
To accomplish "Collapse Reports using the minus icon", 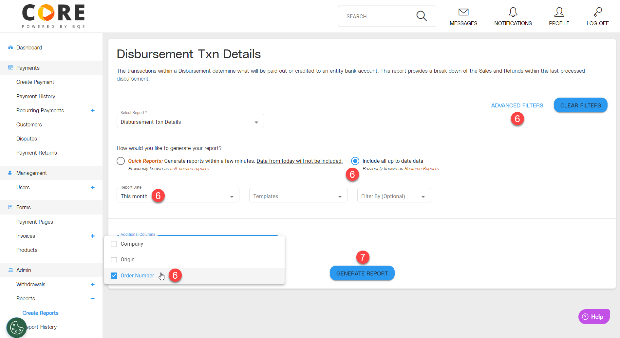I will point(93,298).
